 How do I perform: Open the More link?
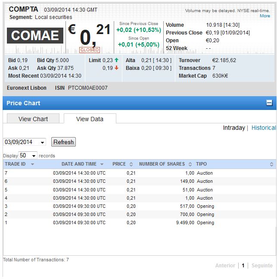265,16
